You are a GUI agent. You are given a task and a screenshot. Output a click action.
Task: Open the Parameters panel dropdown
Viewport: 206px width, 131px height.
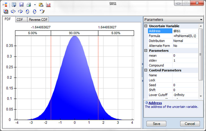(201, 20)
